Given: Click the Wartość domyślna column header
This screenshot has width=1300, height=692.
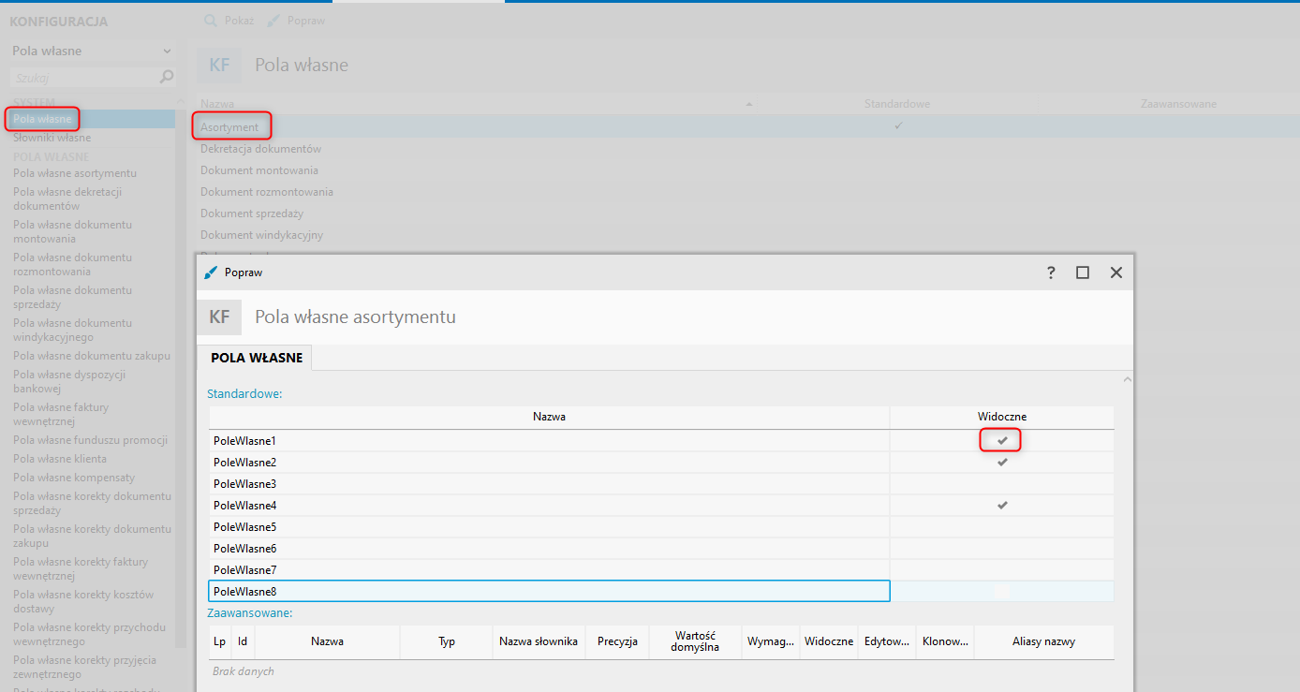Looking at the screenshot, I should (x=695, y=641).
